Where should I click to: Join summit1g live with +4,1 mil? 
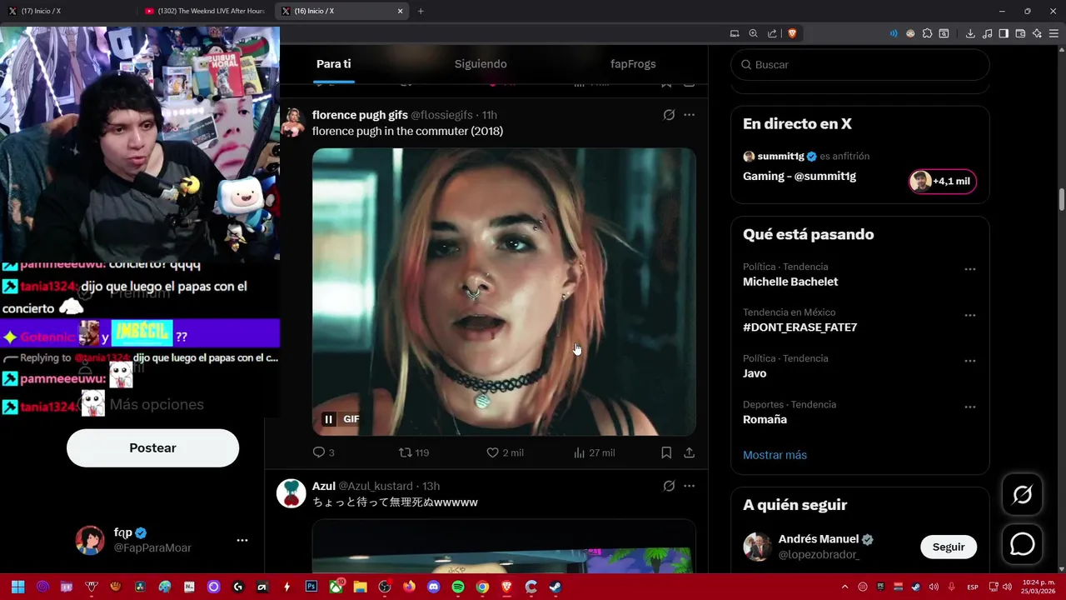(x=943, y=181)
